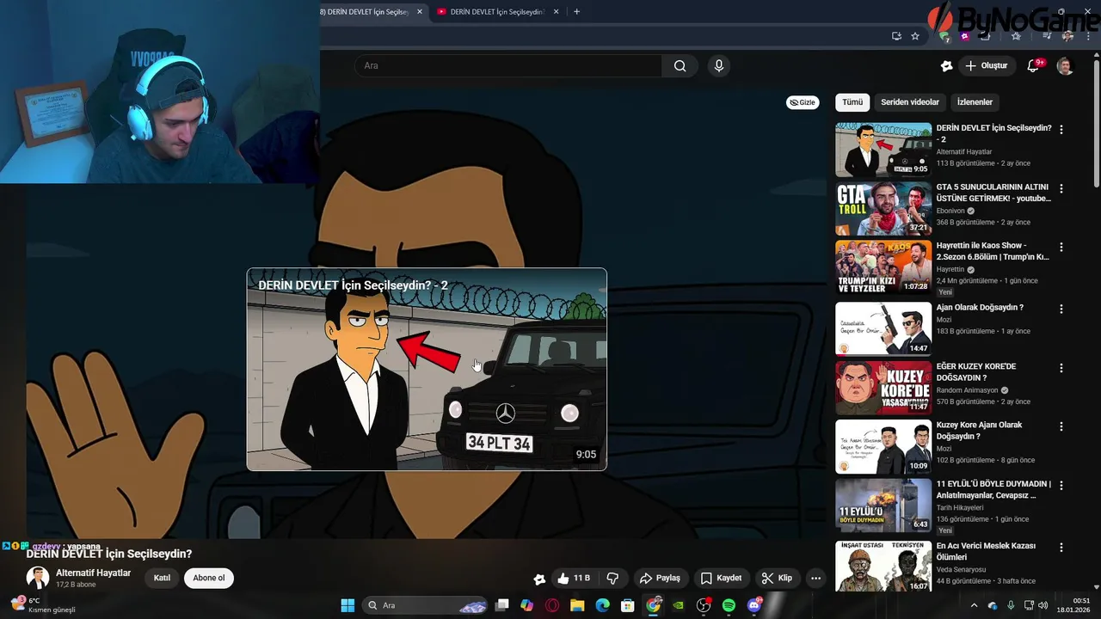The width and height of the screenshot is (1101, 619).
Task: Click the YouTube search magnifier button
Action: click(x=680, y=66)
